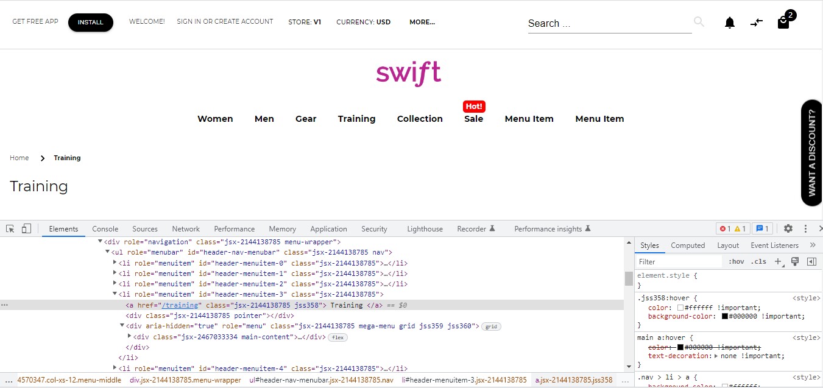Open the cart bag icon

pos(783,22)
